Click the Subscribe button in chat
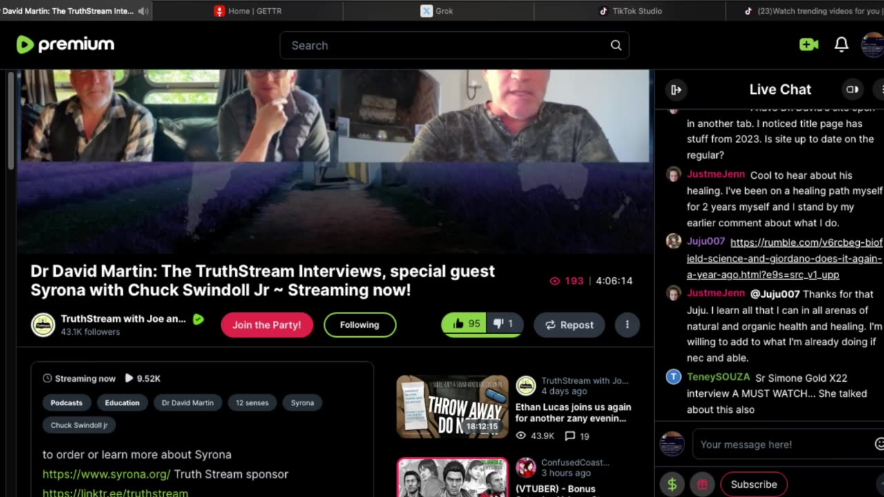The width and height of the screenshot is (884, 497). tap(753, 485)
